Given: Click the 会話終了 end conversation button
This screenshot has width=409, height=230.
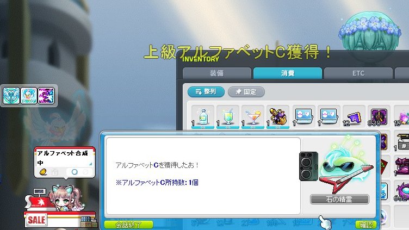Looking at the screenshot, I should tap(128, 225).
